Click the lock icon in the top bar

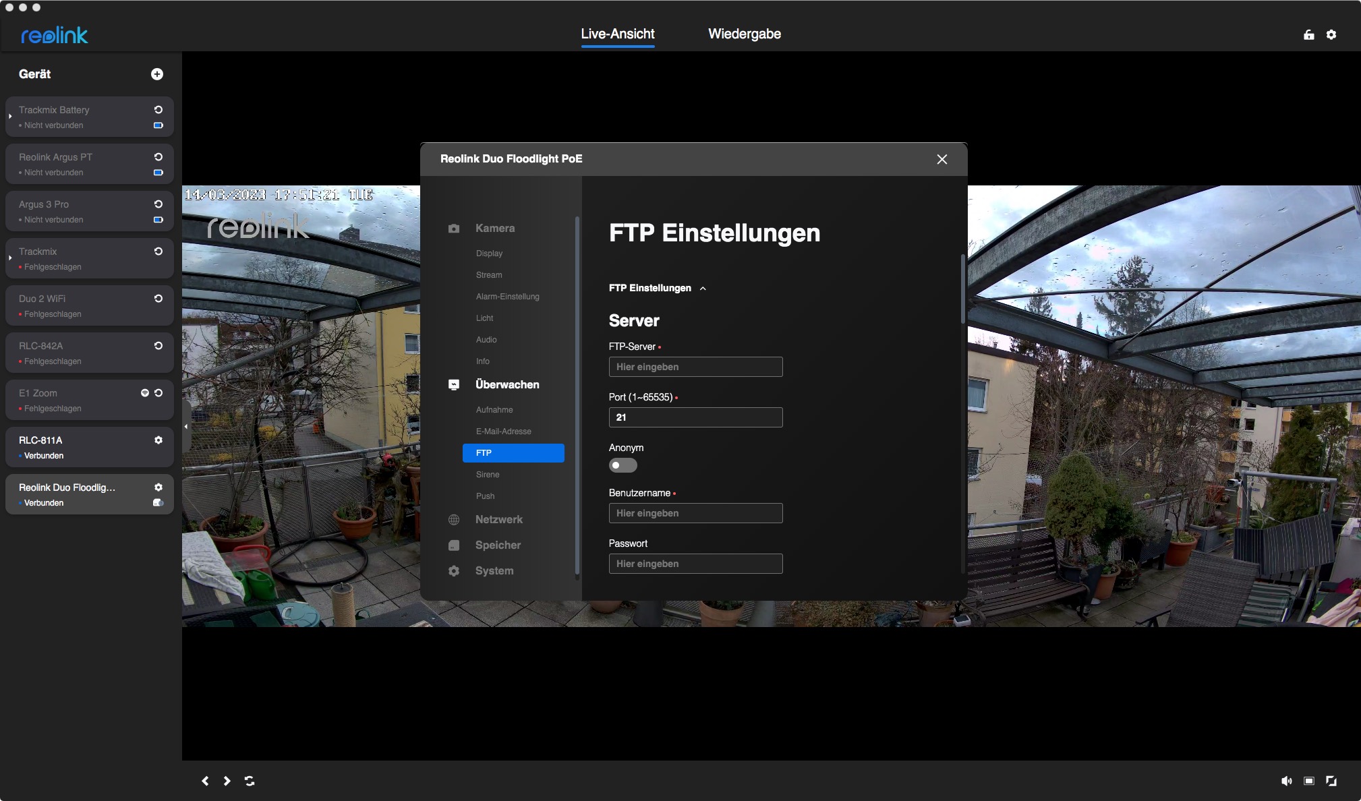pos(1308,34)
